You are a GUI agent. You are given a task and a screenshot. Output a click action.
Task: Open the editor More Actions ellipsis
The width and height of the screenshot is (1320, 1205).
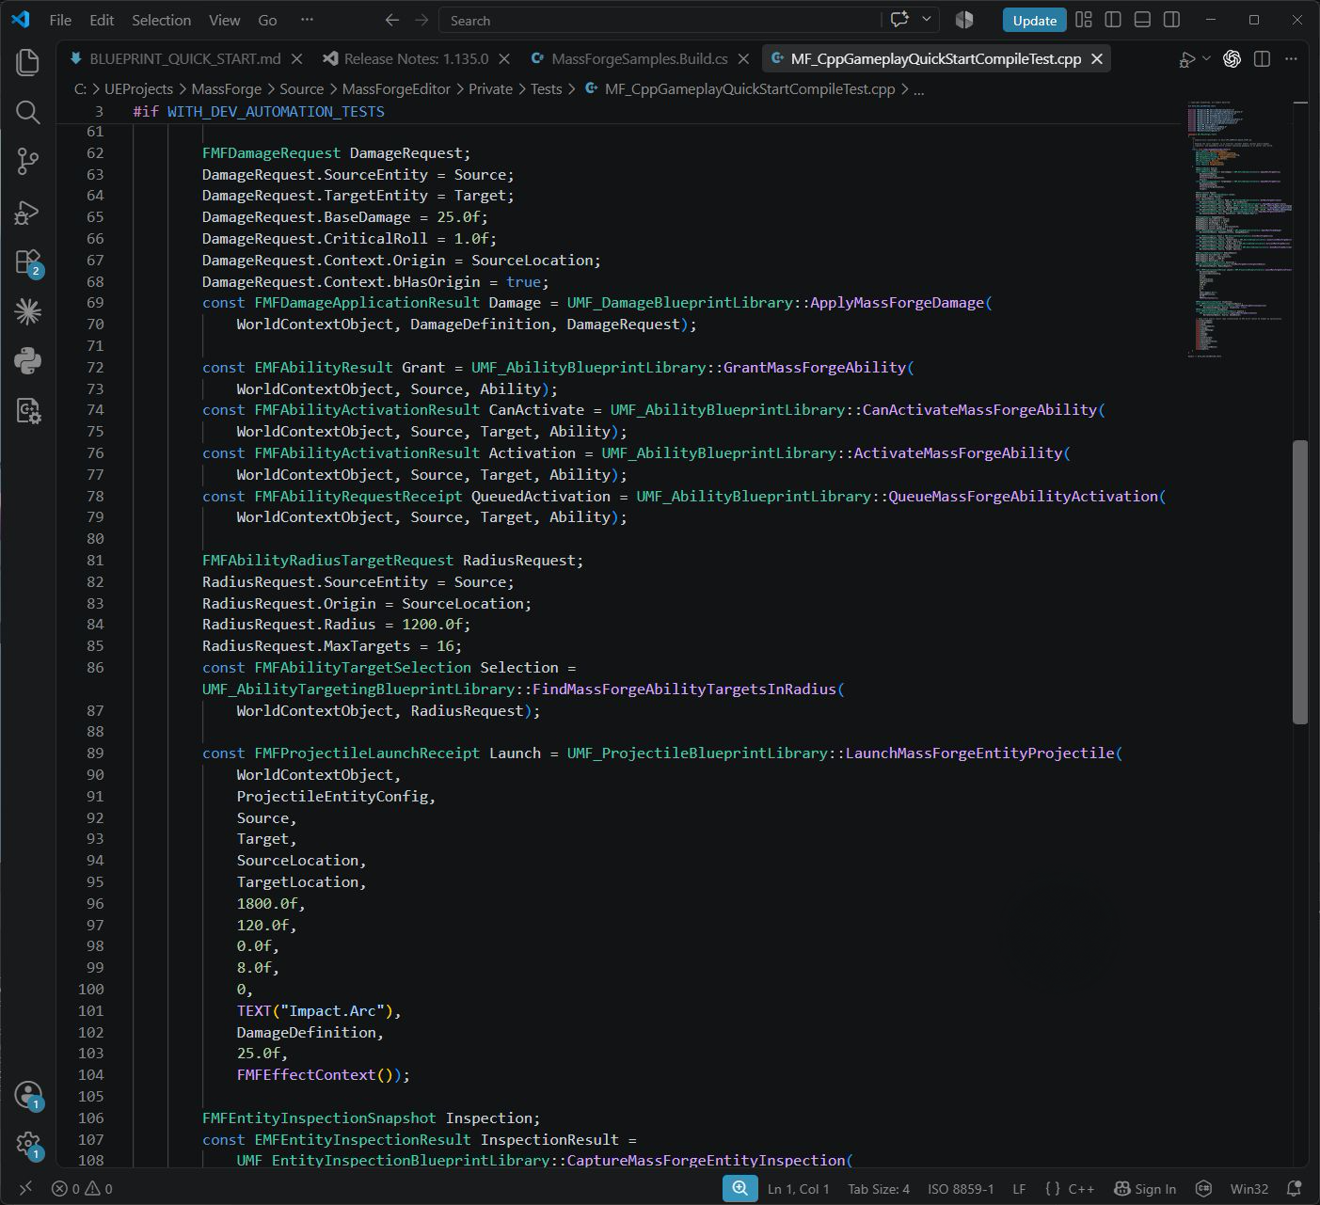(x=1291, y=58)
